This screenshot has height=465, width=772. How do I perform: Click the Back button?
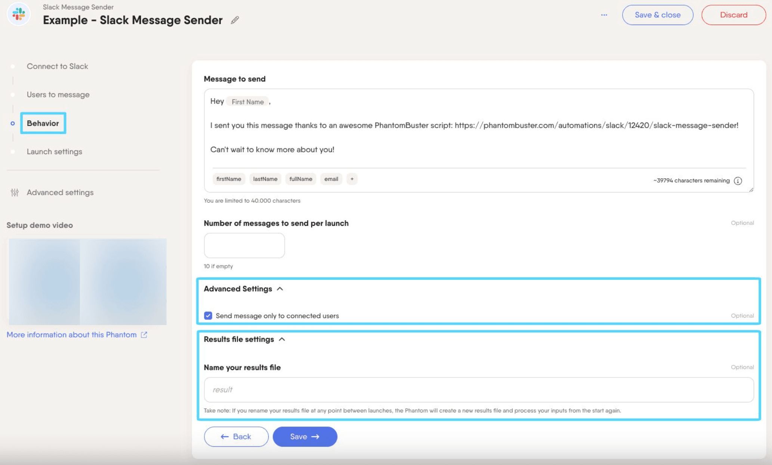click(x=236, y=437)
